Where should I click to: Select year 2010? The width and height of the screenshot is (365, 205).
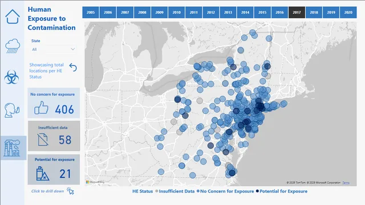176,13
